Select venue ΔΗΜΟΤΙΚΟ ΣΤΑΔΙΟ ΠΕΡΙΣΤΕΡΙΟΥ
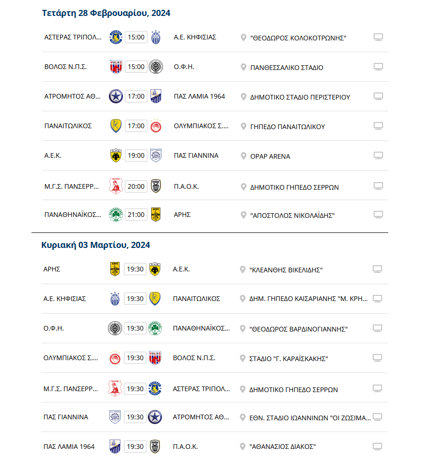This screenshot has height=463, width=422. pyautogui.click(x=300, y=97)
